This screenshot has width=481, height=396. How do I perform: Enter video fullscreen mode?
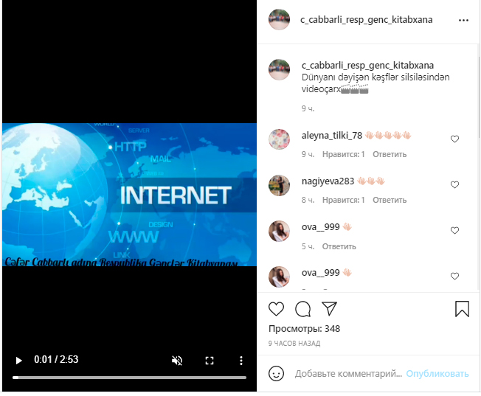210,361
